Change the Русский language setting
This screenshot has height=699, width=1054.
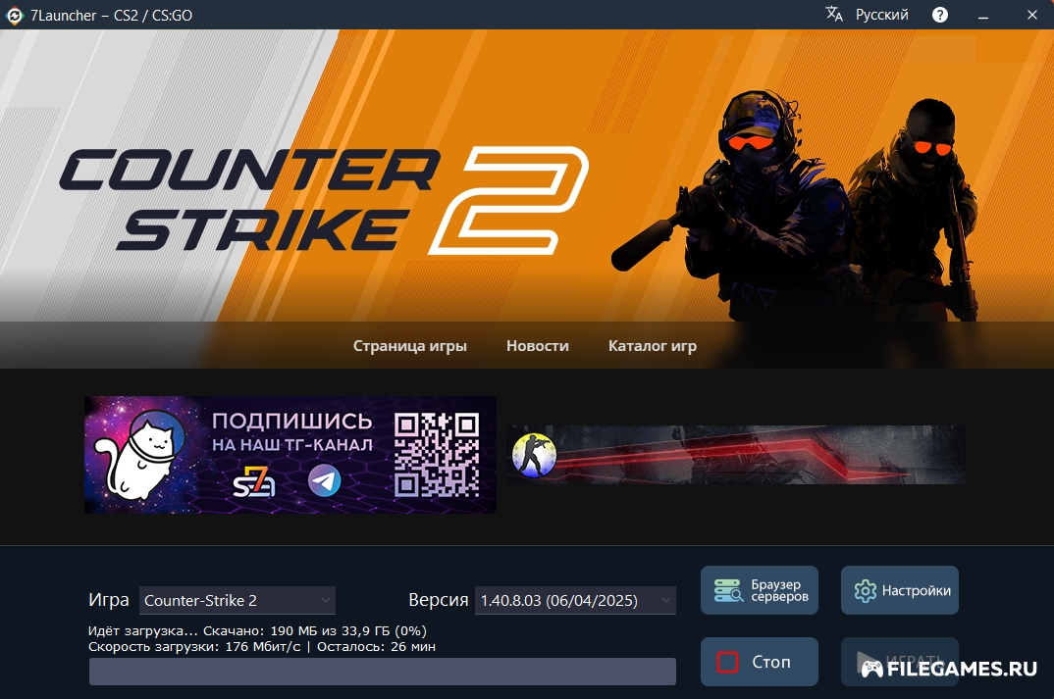[881, 15]
